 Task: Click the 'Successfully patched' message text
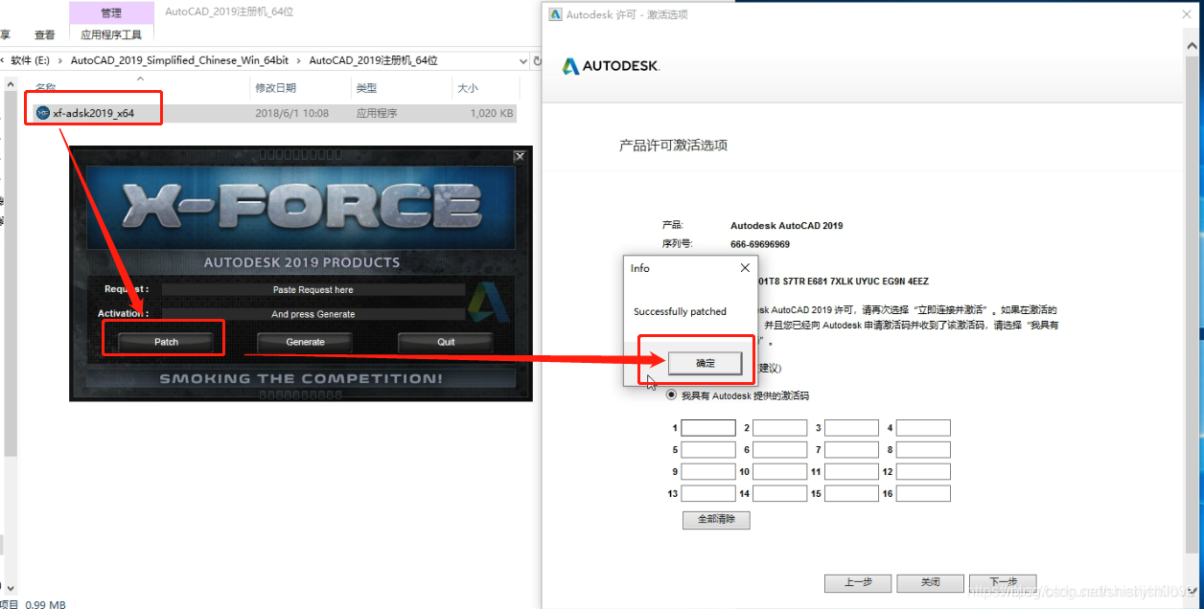click(681, 311)
